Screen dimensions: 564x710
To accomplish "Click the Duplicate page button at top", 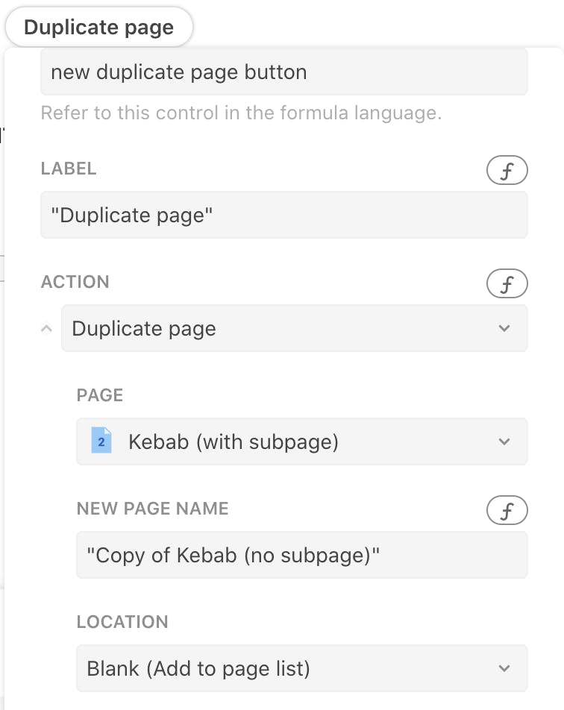I will tap(98, 27).
